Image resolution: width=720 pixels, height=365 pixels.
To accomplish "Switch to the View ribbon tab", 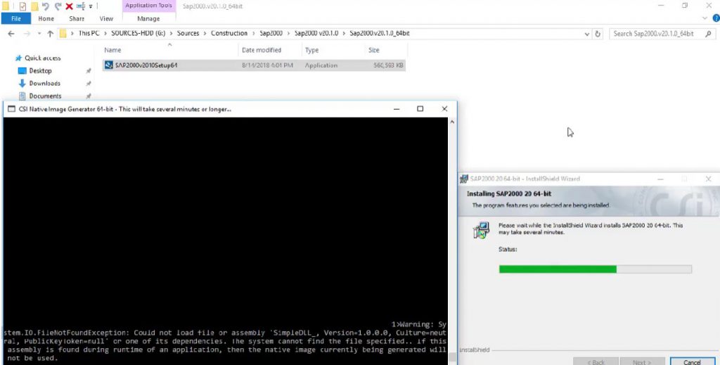I will [x=106, y=19].
